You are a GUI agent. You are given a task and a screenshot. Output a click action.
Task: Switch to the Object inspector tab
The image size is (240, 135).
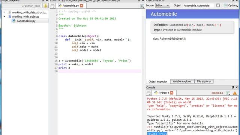158,82
